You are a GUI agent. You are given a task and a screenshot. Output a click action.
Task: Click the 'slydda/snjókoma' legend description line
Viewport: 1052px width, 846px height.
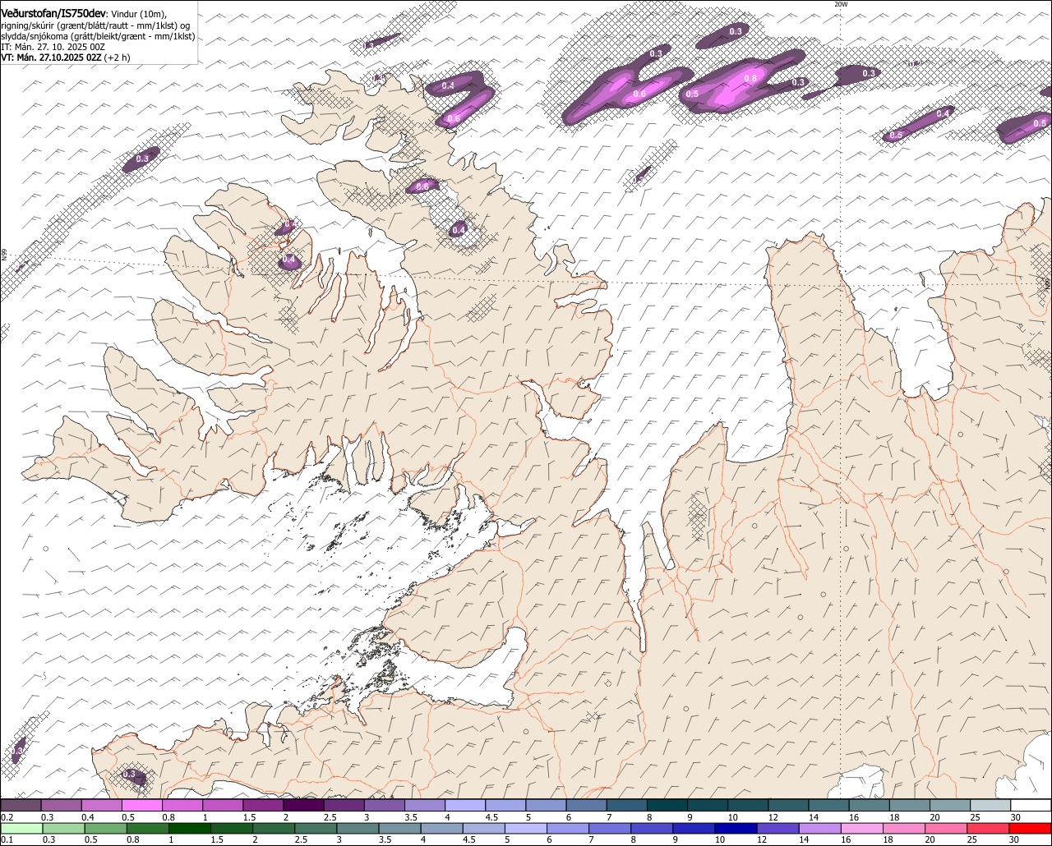point(98,36)
